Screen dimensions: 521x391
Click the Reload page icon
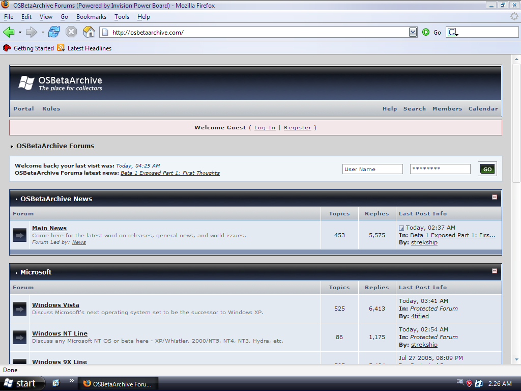point(54,32)
